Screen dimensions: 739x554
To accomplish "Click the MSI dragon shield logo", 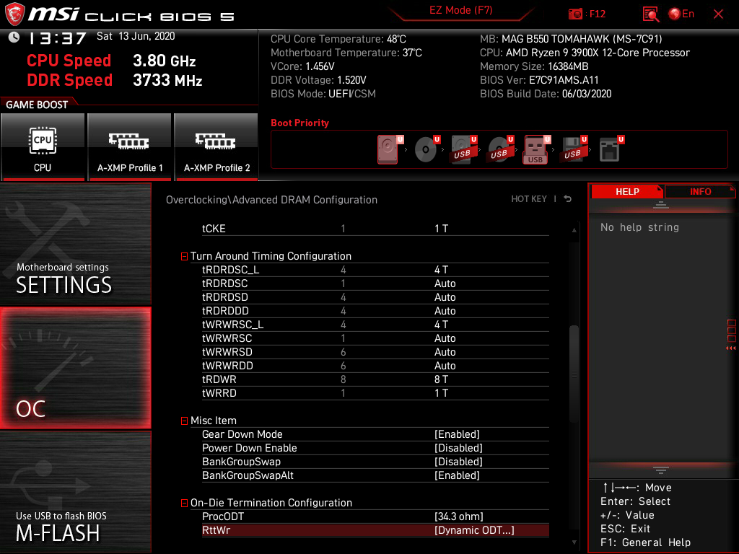I will [x=14, y=14].
